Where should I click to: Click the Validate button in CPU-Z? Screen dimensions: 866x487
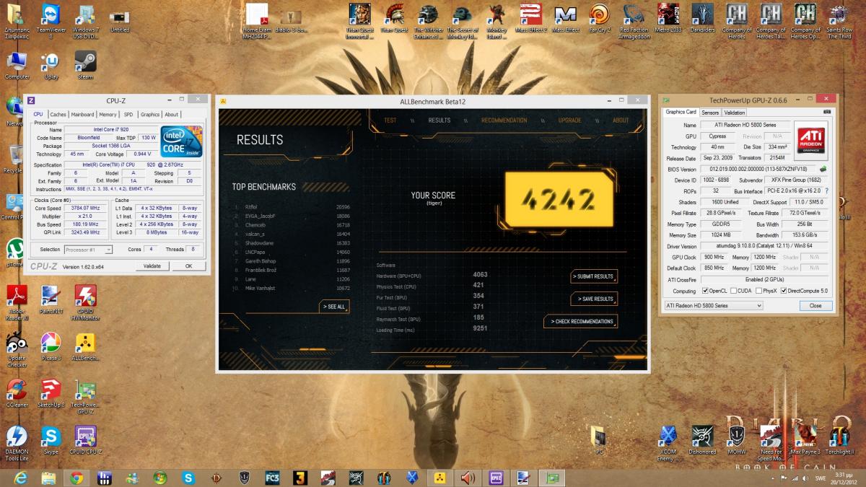click(152, 266)
